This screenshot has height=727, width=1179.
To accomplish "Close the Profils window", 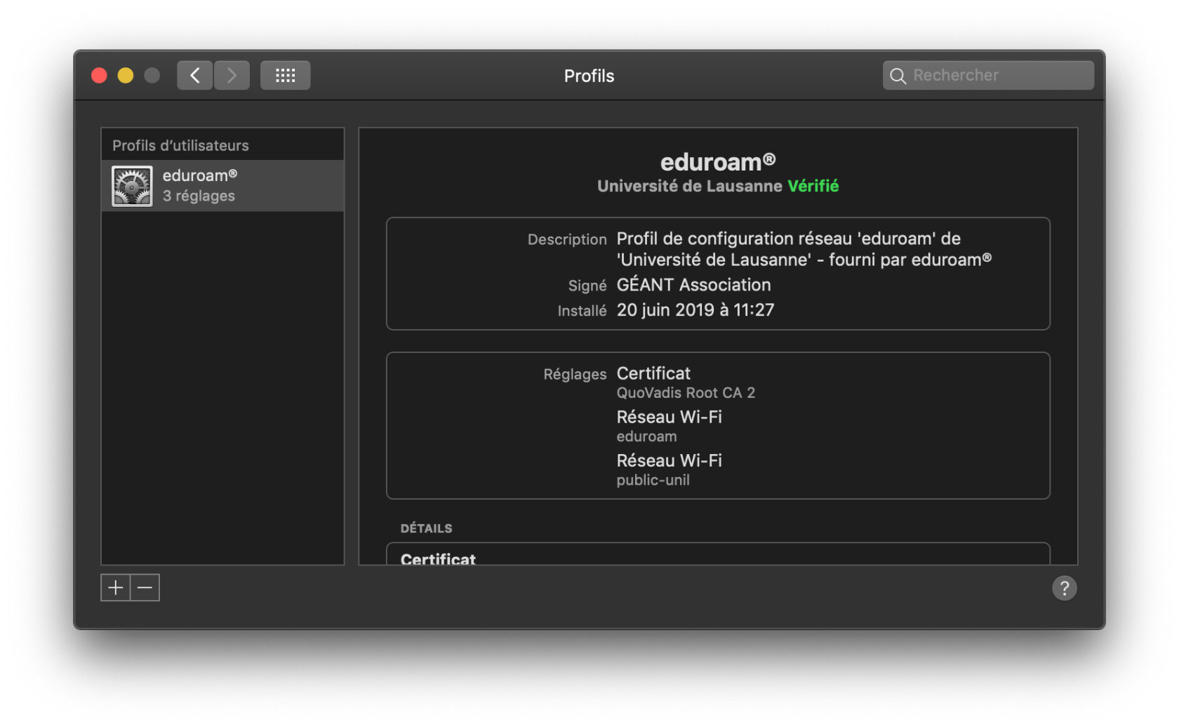I will pos(99,75).
